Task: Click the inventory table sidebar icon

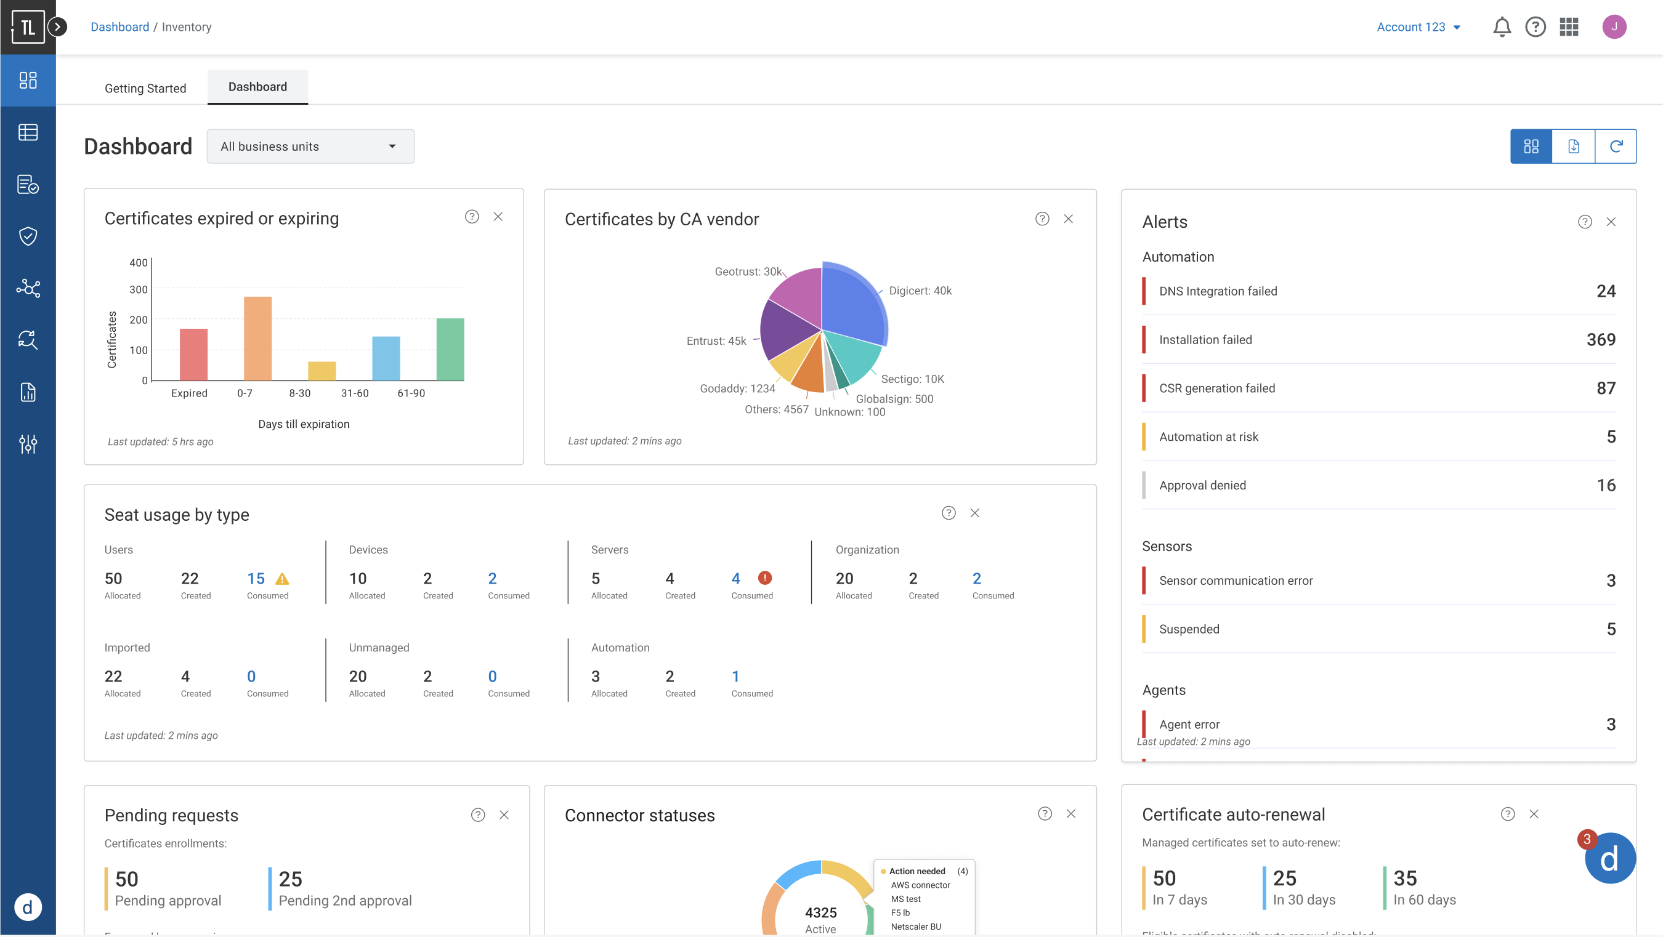Action: pyautogui.click(x=28, y=132)
